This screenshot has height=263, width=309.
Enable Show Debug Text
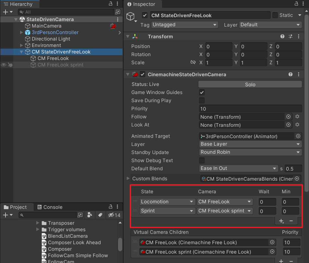(202, 160)
